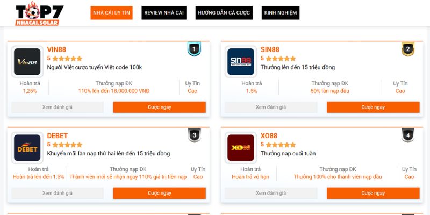
Task: Click the rank 3 shield badge
Action: [194, 135]
